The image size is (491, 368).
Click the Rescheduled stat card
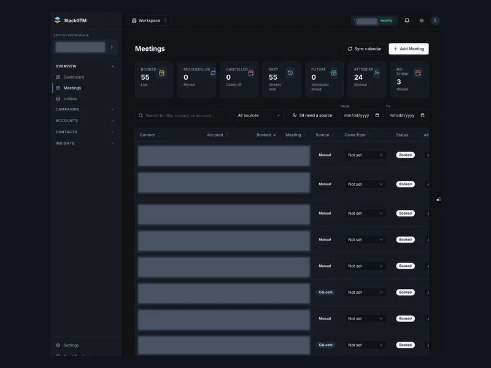pyautogui.click(x=196, y=80)
